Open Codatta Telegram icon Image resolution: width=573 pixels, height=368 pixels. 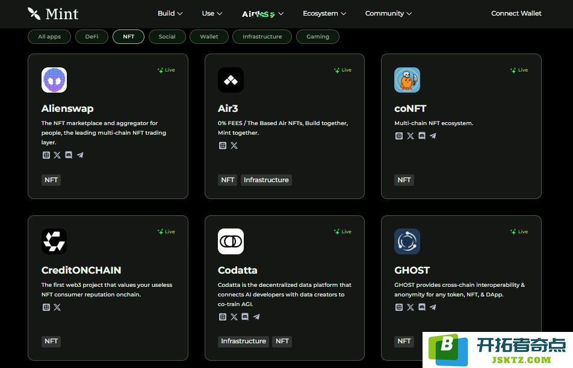(256, 317)
